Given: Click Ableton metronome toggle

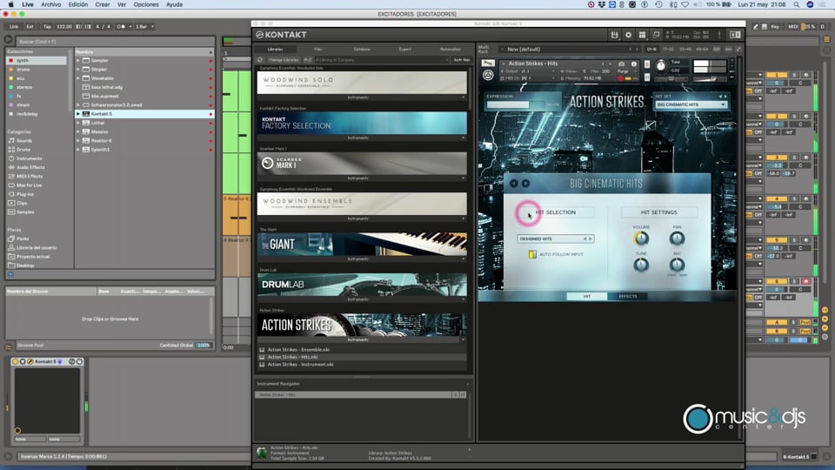Looking at the screenshot, I should 122,26.
